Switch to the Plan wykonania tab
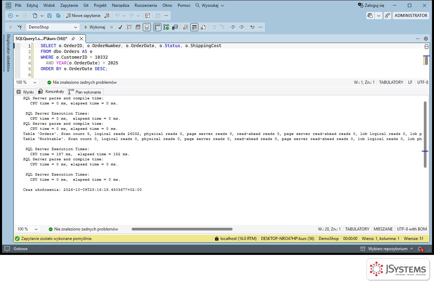This screenshot has height=283, width=434. tap(85, 92)
